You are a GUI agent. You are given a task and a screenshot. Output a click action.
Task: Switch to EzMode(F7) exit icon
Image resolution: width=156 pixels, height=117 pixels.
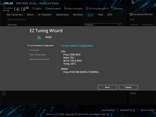tap(134, 110)
